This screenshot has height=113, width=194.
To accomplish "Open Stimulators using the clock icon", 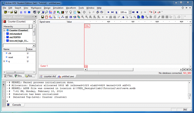I will click(47, 17).
